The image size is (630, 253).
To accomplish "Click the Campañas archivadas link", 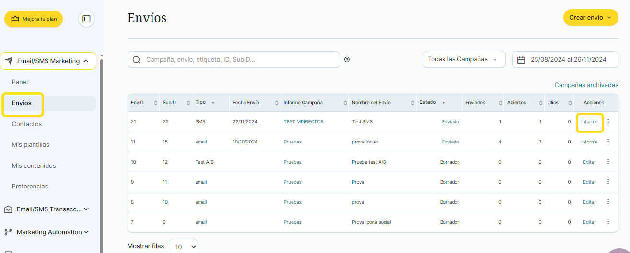I will click(x=586, y=85).
